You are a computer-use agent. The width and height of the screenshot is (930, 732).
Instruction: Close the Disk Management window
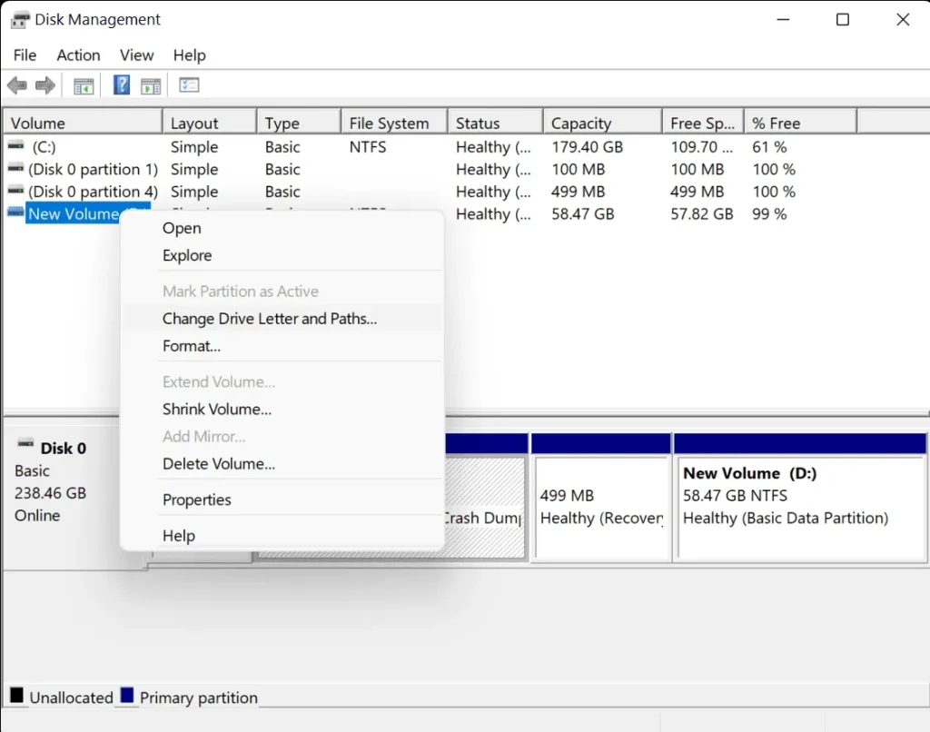[x=903, y=20]
